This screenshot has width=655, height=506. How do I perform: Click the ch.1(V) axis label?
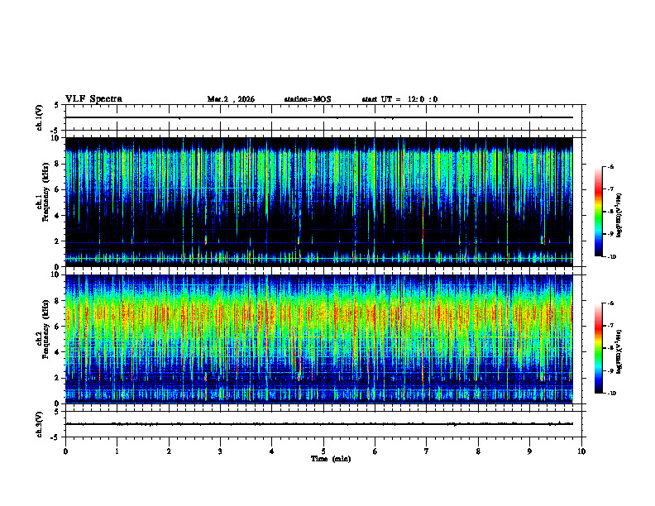(x=40, y=117)
